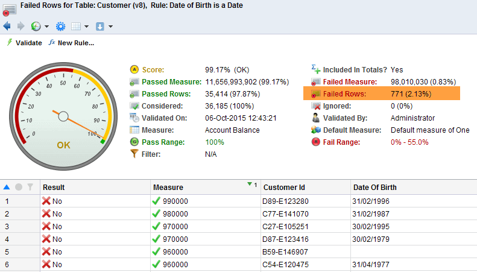Select the Passed Rows link
This screenshot has width=477, height=272.
tap(166, 94)
